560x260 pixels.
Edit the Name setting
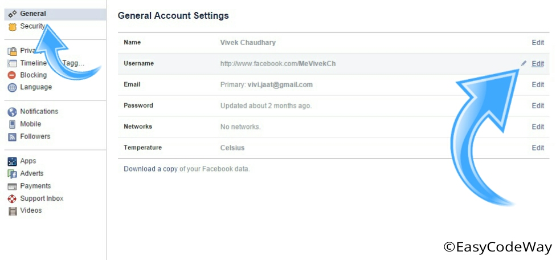[x=538, y=43]
